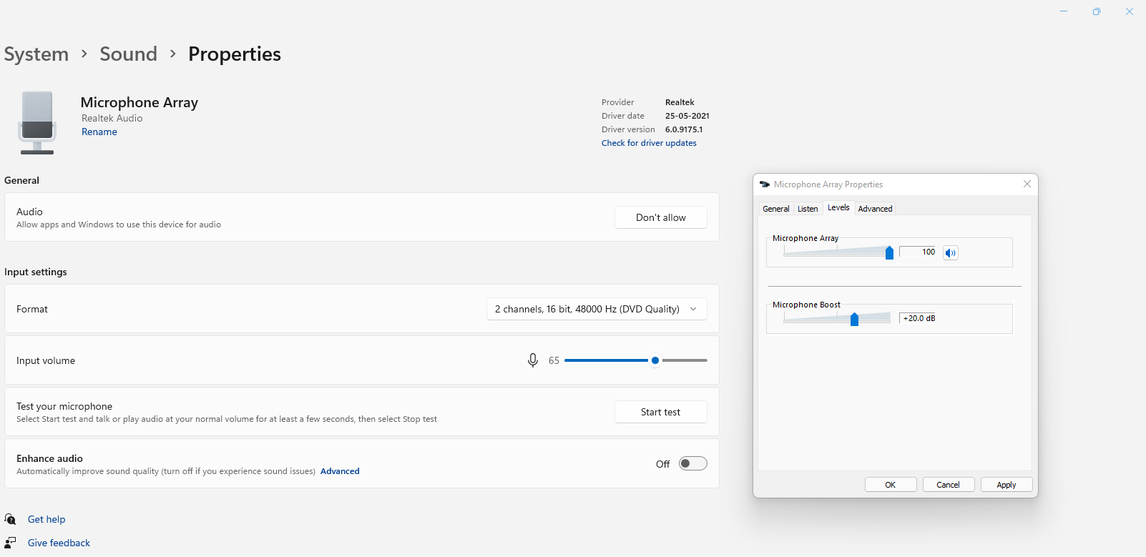Click the Rename link
1146x557 pixels.
tap(99, 132)
